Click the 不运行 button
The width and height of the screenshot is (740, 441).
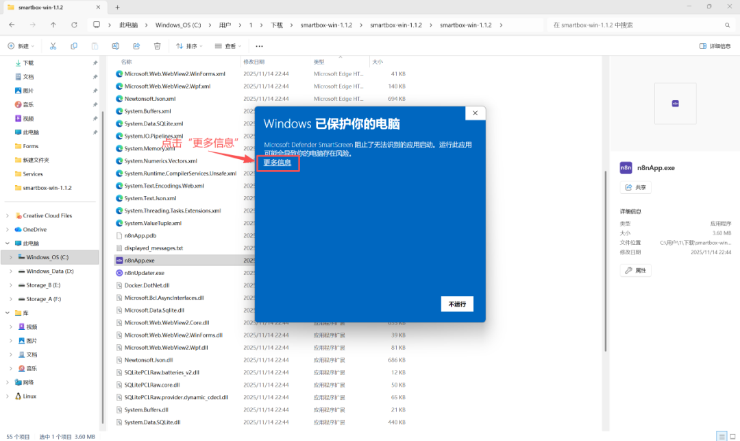[x=457, y=304]
